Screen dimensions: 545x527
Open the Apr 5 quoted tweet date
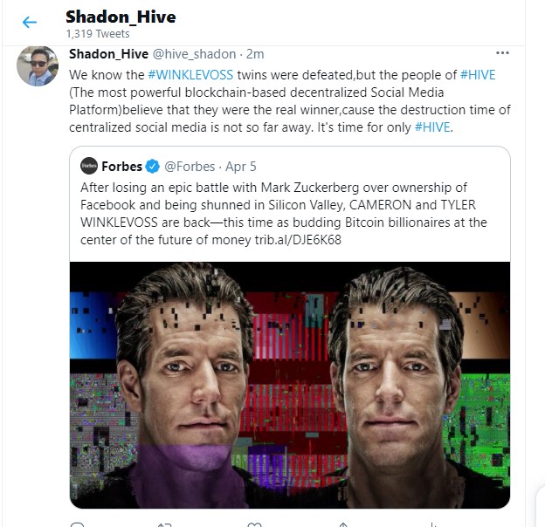tap(241, 167)
